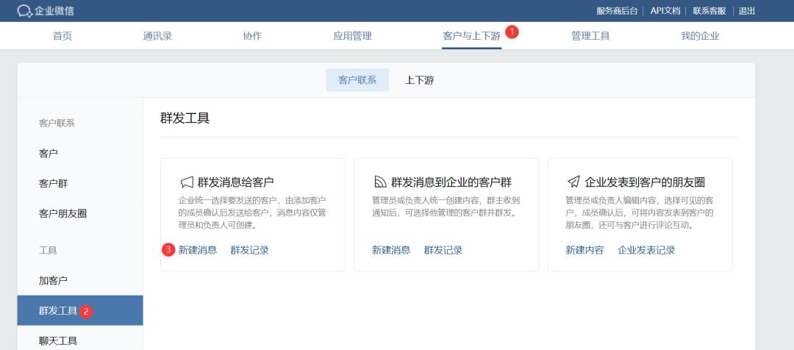Image resolution: width=794 pixels, height=350 pixels.
Task: Click the 联系客服 link
Action: pyautogui.click(x=709, y=10)
